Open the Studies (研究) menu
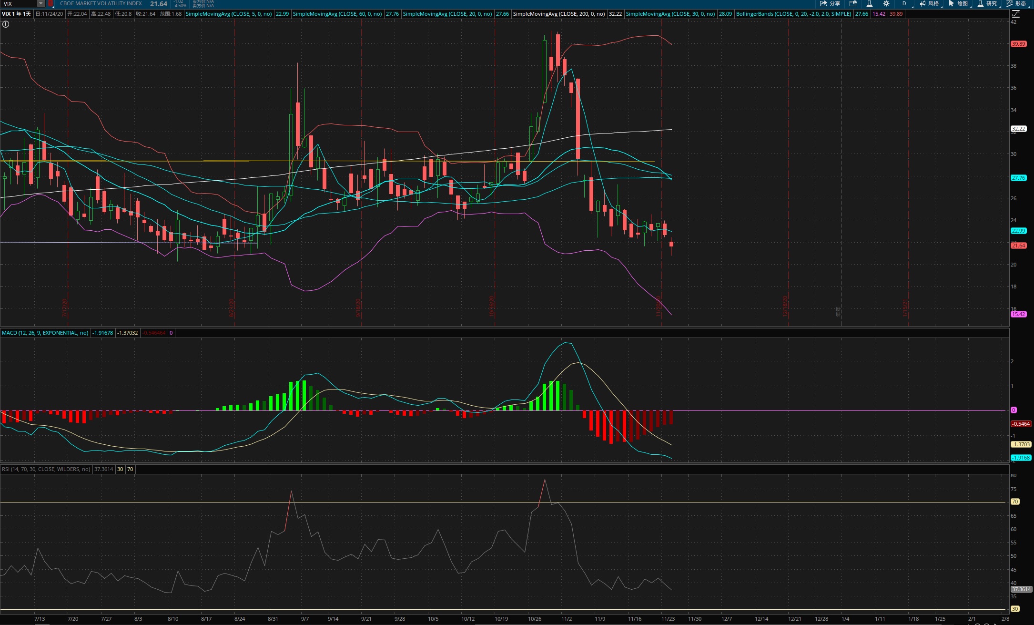This screenshot has height=625, width=1034. coord(988,4)
